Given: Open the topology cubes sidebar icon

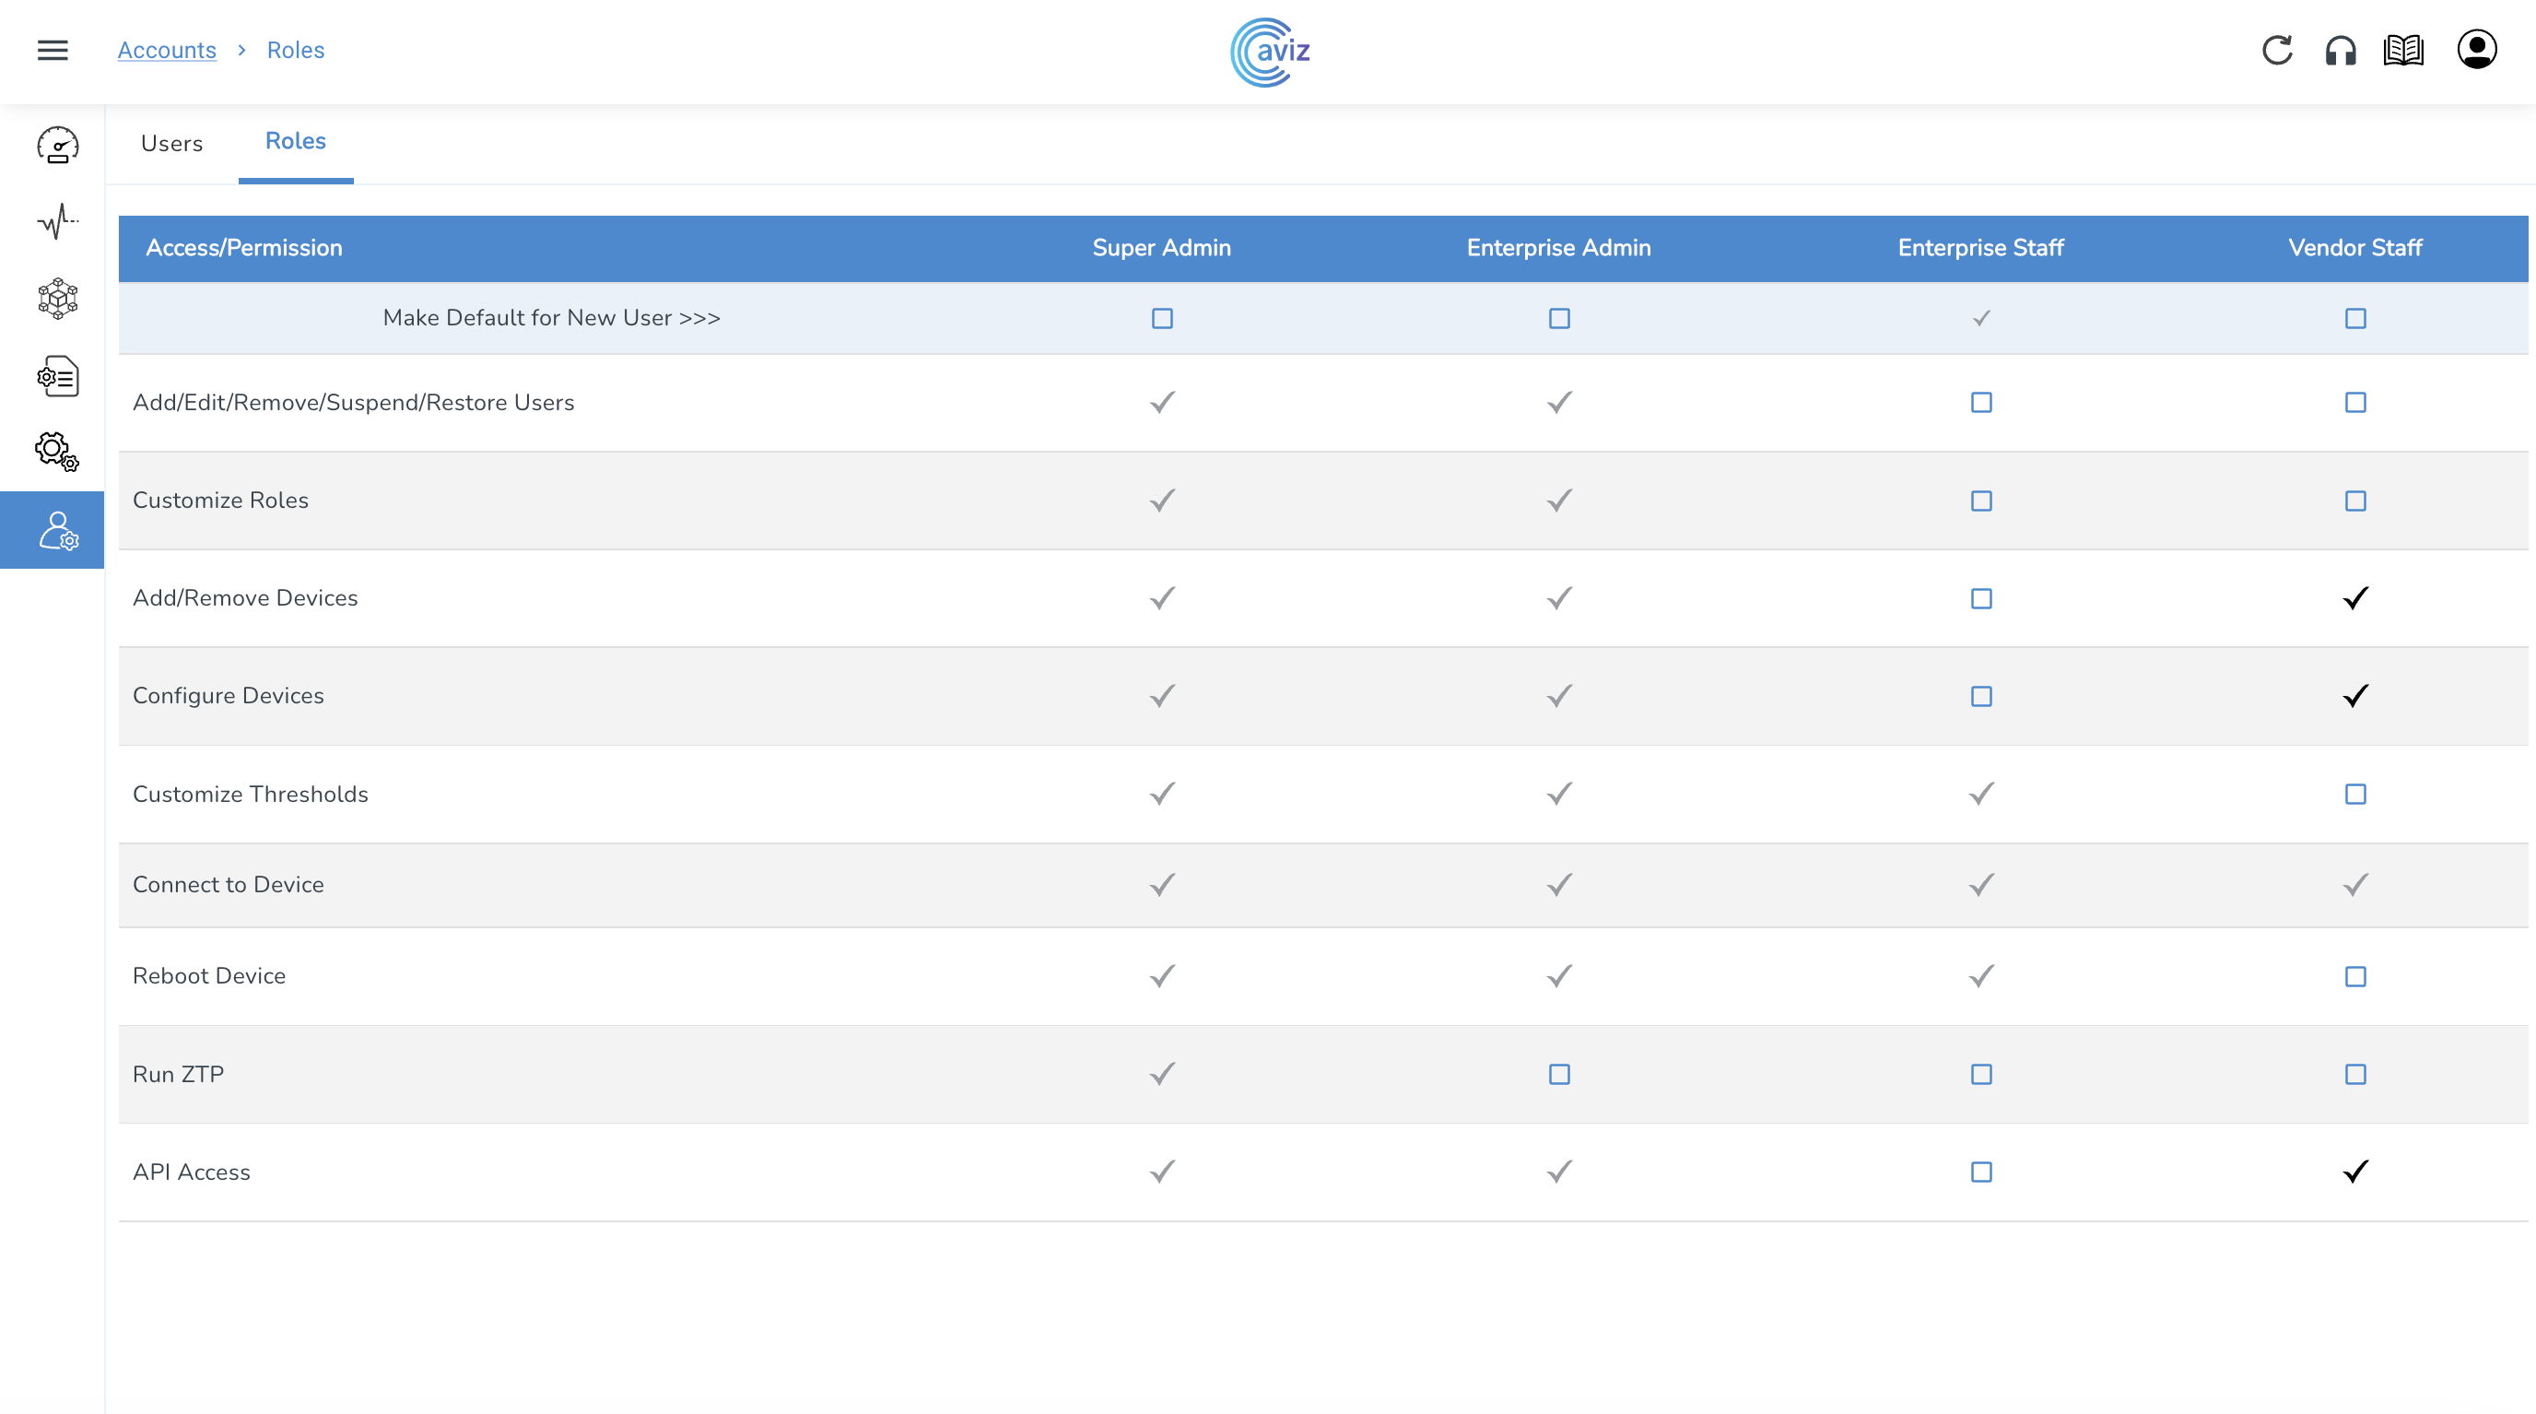Looking at the screenshot, I should pos(57,299).
